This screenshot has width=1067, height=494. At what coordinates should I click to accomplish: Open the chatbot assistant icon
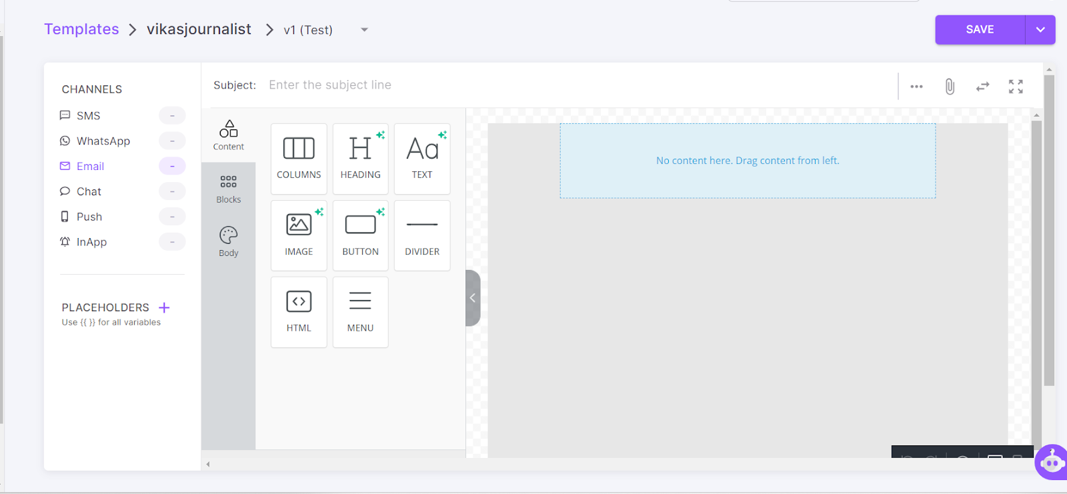click(1052, 461)
